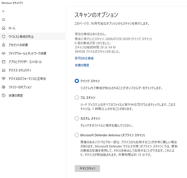Click the shield icon for virus protection

click(x=4, y=36)
